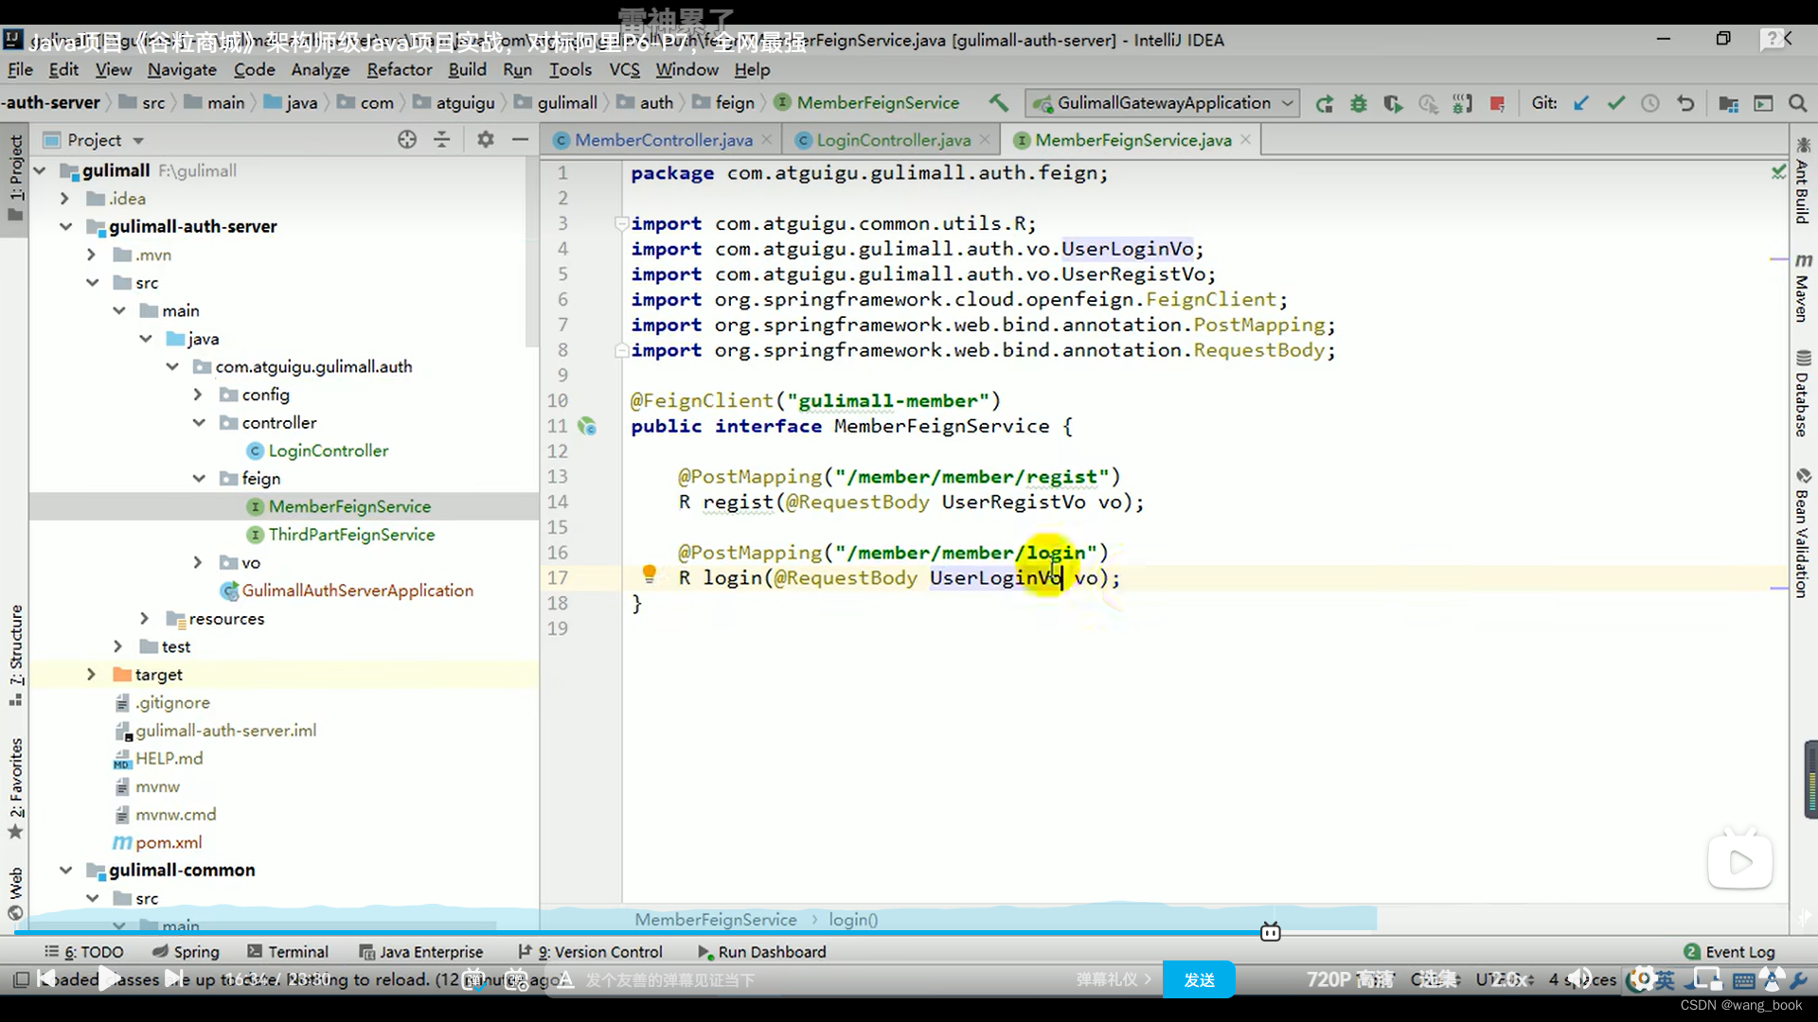This screenshot has width=1818, height=1022.
Task: Expand the target folder
Action: pyautogui.click(x=91, y=675)
